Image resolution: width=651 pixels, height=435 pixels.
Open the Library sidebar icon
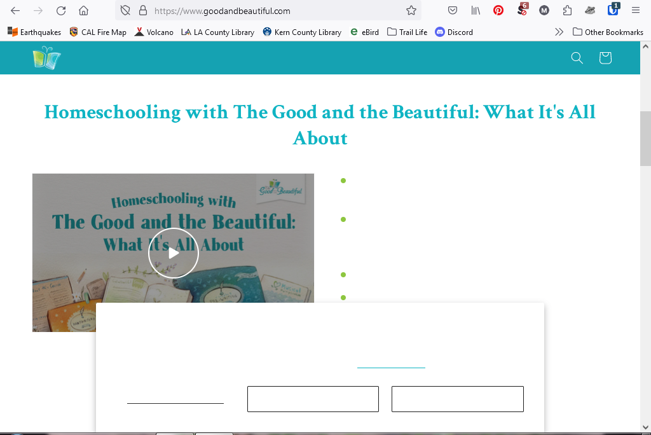coord(476,11)
